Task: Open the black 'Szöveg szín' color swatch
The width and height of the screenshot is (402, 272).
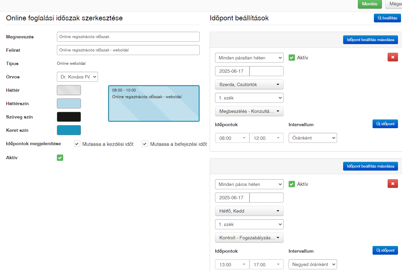Action: tap(69, 117)
